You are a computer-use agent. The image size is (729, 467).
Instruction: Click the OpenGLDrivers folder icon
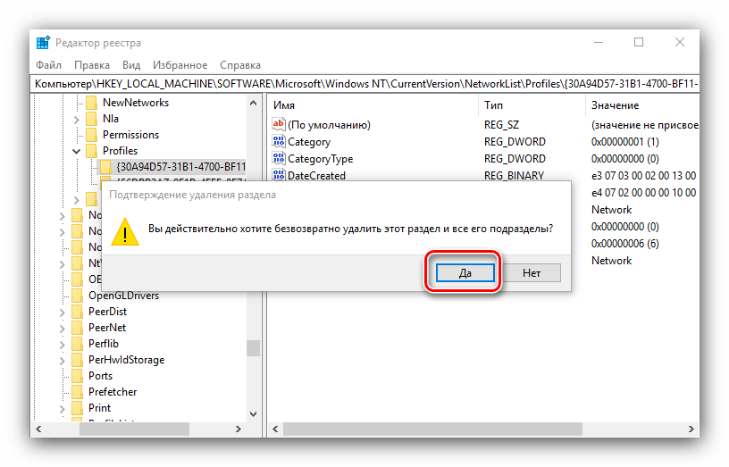click(x=78, y=296)
